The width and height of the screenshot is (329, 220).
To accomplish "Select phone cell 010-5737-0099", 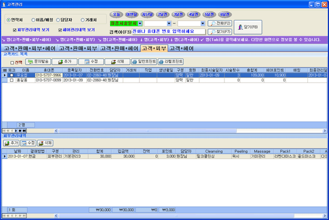I will click(x=49, y=80).
